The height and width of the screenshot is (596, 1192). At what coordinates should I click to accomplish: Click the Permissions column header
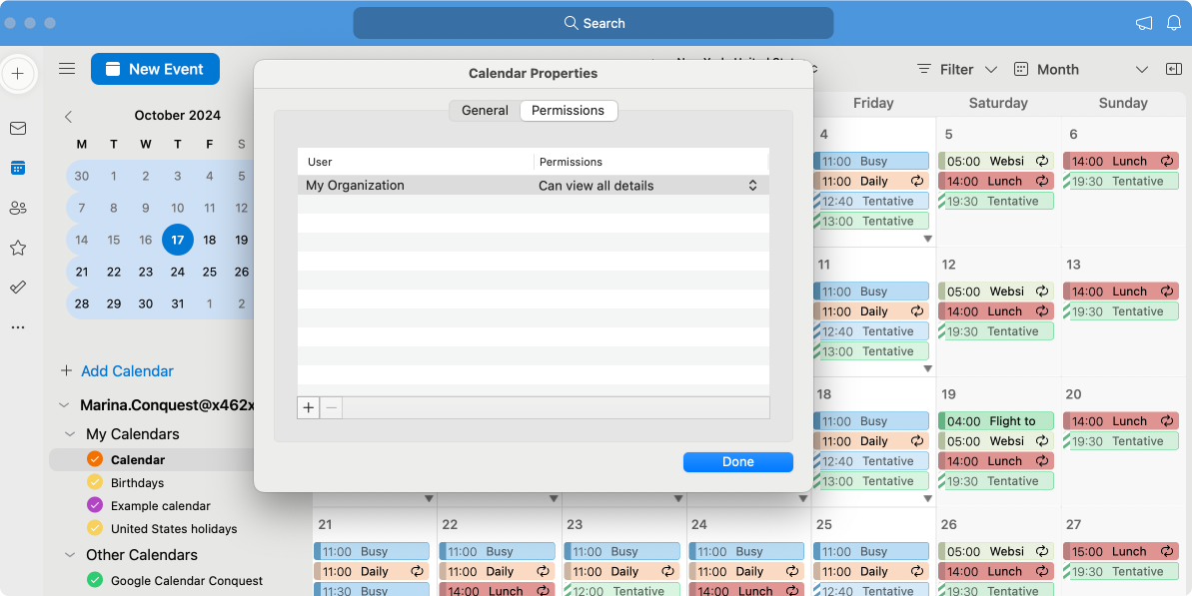coord(650,162)
